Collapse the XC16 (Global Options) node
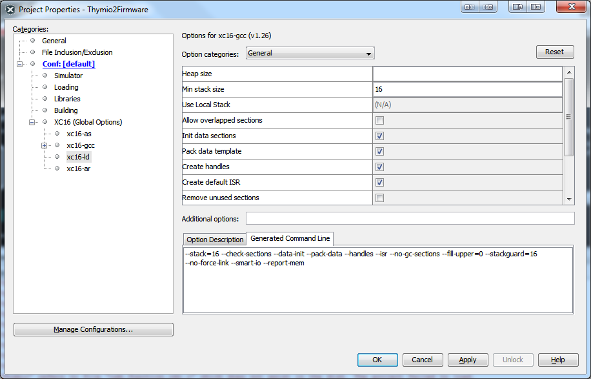 (32, 122)
